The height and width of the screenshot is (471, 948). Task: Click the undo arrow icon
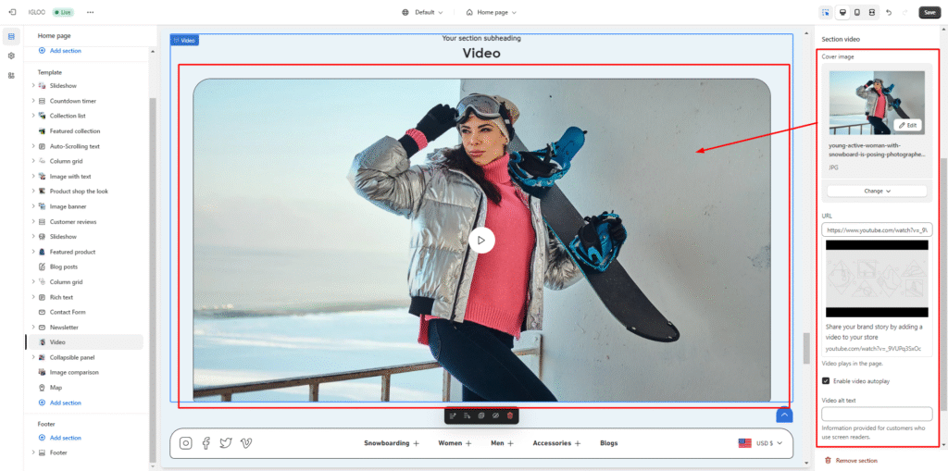tap(889, 12)
